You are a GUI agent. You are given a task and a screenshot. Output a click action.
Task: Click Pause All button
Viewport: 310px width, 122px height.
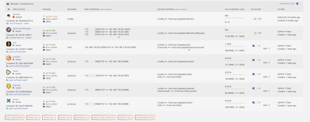65,117
